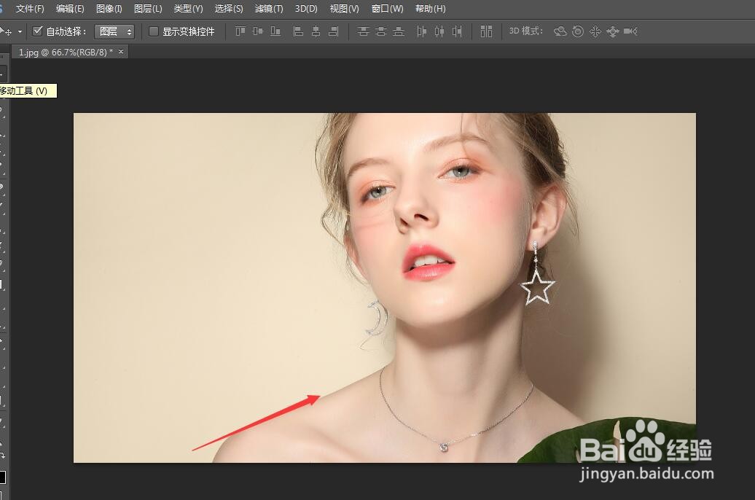Select the 3D pan object mode icon
The image size is (755, 500).
click(595, 31)
